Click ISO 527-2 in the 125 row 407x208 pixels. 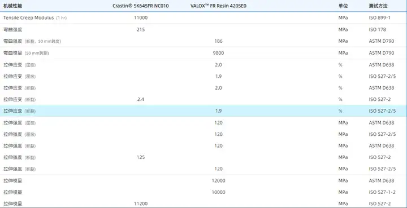380,157
